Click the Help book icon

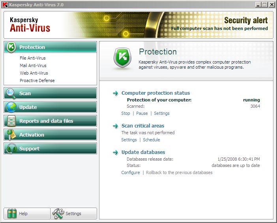point(13,214)
